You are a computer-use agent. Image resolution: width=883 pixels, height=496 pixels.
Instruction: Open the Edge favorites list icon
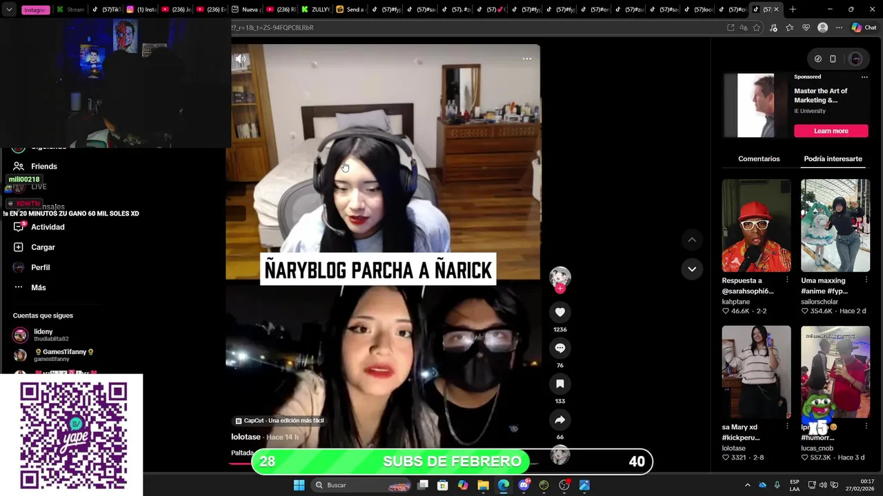click(x=789, y=28)
